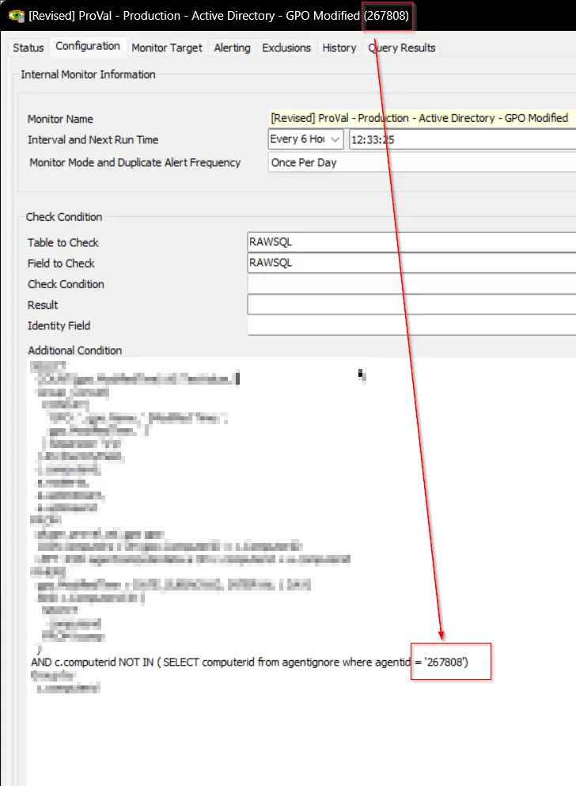Image resolution: width=576 pixels, height=786 pixels.
Task: Click the Monitor Mode and Duplicate Alert Frequency label
Action: click(135, 162)
